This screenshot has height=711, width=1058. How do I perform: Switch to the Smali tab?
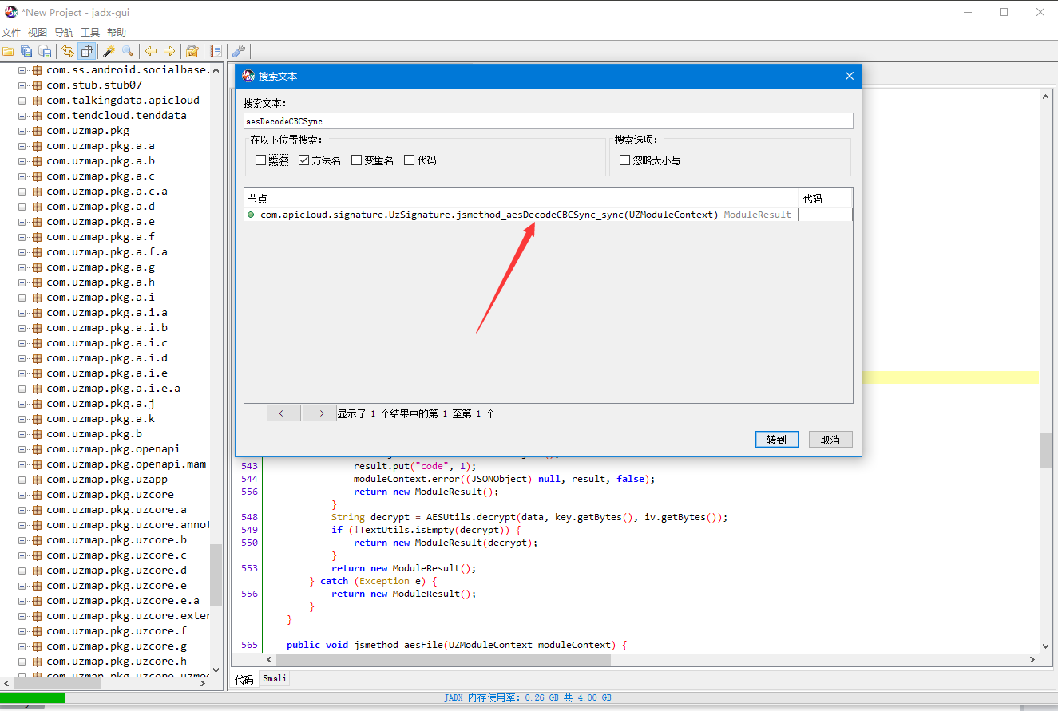click(x=274, y=679)
